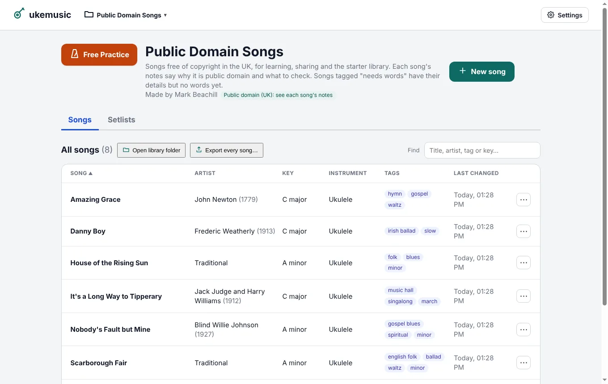This screenshot has height=384, width=608.
Task: Open the song Danny Boy
Action: tap(88, 231)
